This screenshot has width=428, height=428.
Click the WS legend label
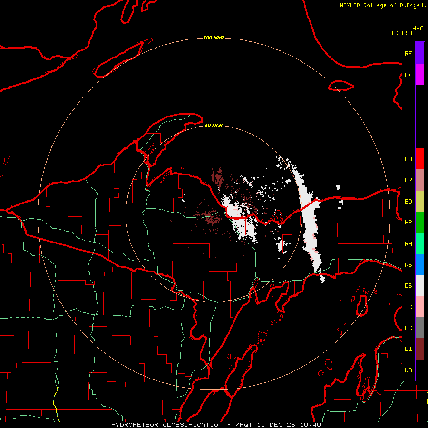pos(408,265)
